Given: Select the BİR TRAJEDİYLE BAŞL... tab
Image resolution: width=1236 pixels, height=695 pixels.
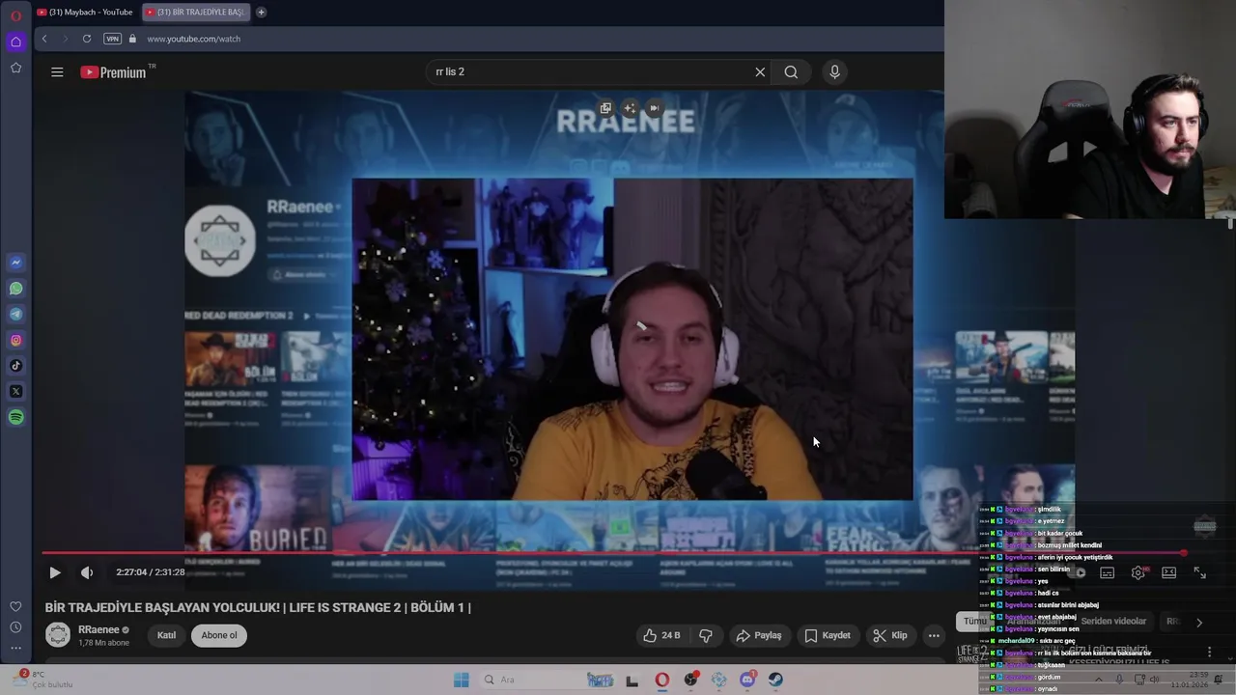Looking at the screenshot, I should pos(196,12).
